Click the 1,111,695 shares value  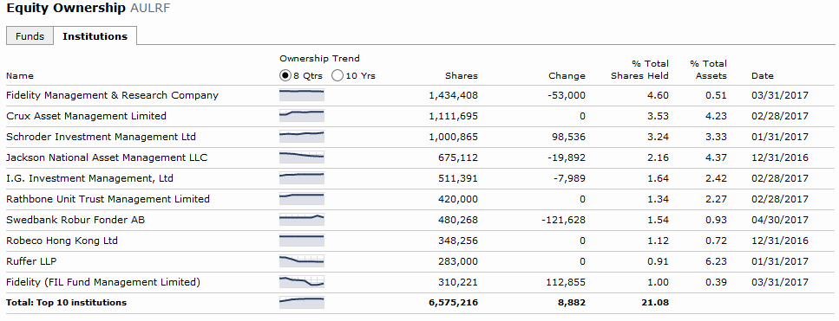tap(453, 116)
